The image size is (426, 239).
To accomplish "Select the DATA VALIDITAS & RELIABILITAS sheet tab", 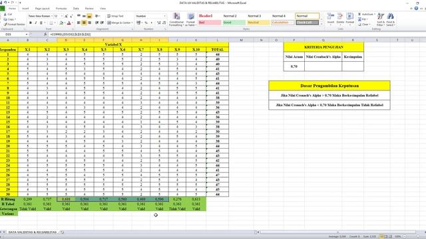I will [x=33, y=232].
